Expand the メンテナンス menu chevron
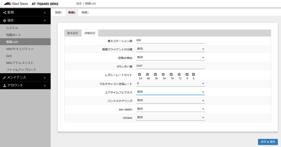The height and width of the screenshot is (147, 281). point(45,78)
